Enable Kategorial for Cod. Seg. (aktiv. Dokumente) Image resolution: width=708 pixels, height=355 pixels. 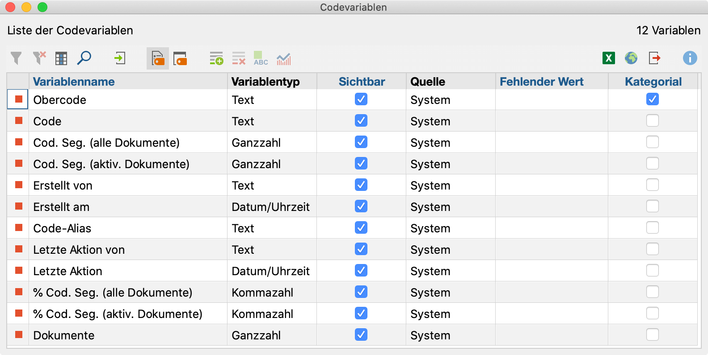click(x=653, y=163)
